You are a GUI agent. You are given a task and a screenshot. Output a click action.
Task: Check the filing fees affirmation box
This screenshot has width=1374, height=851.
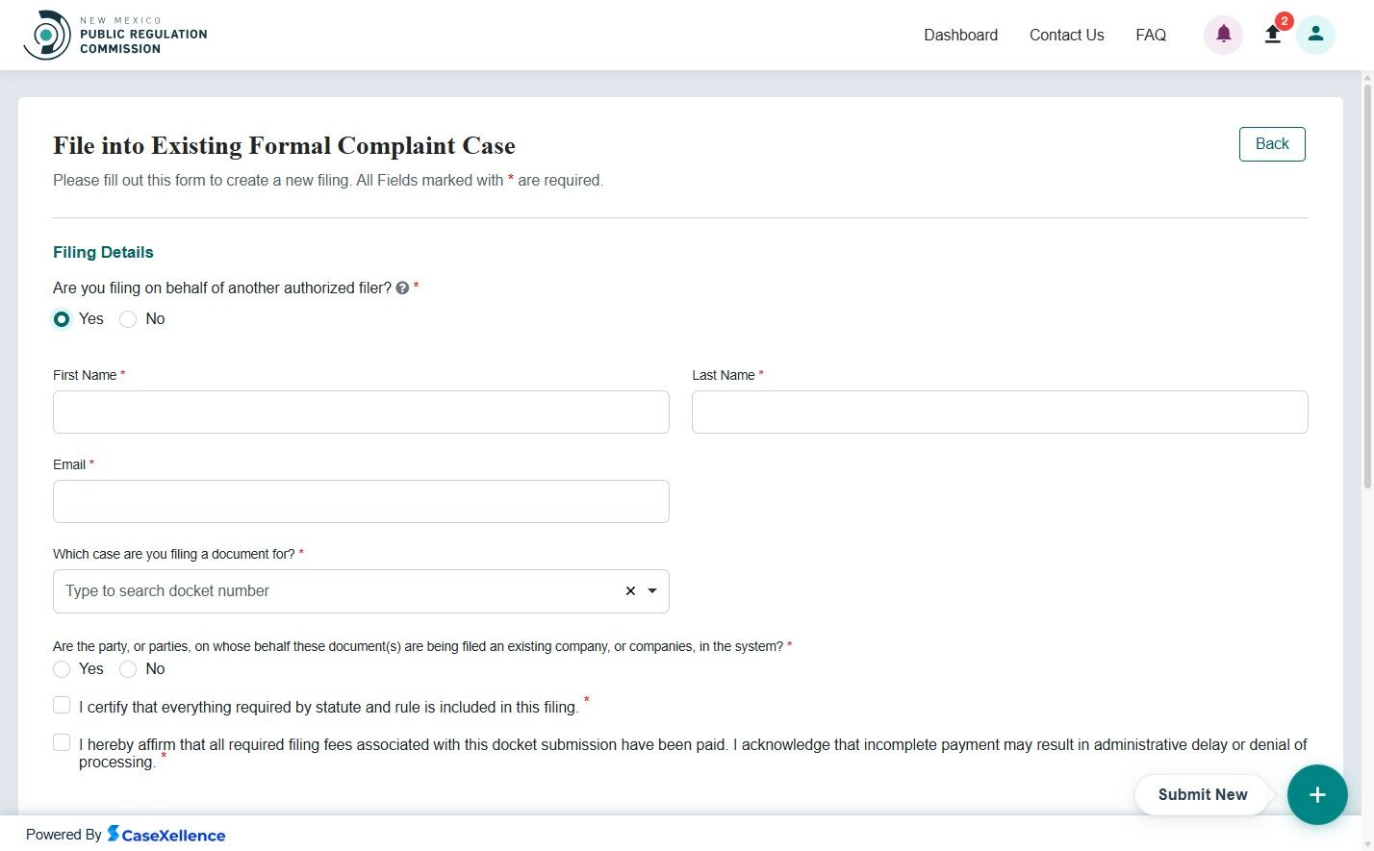pos(62,742)
